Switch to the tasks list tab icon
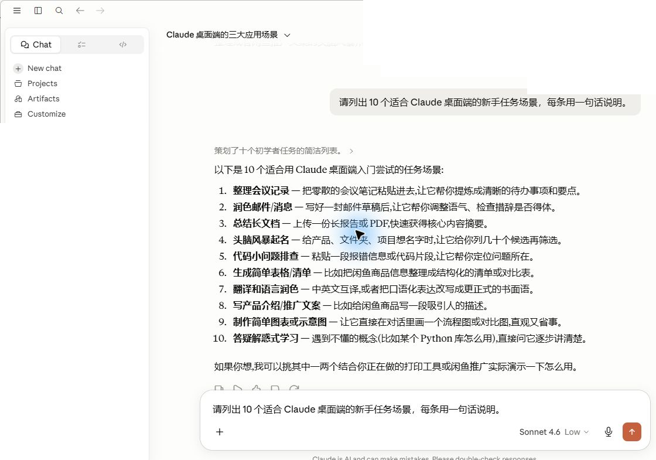The width and height of the screenshot is (656, 460). 81,45
